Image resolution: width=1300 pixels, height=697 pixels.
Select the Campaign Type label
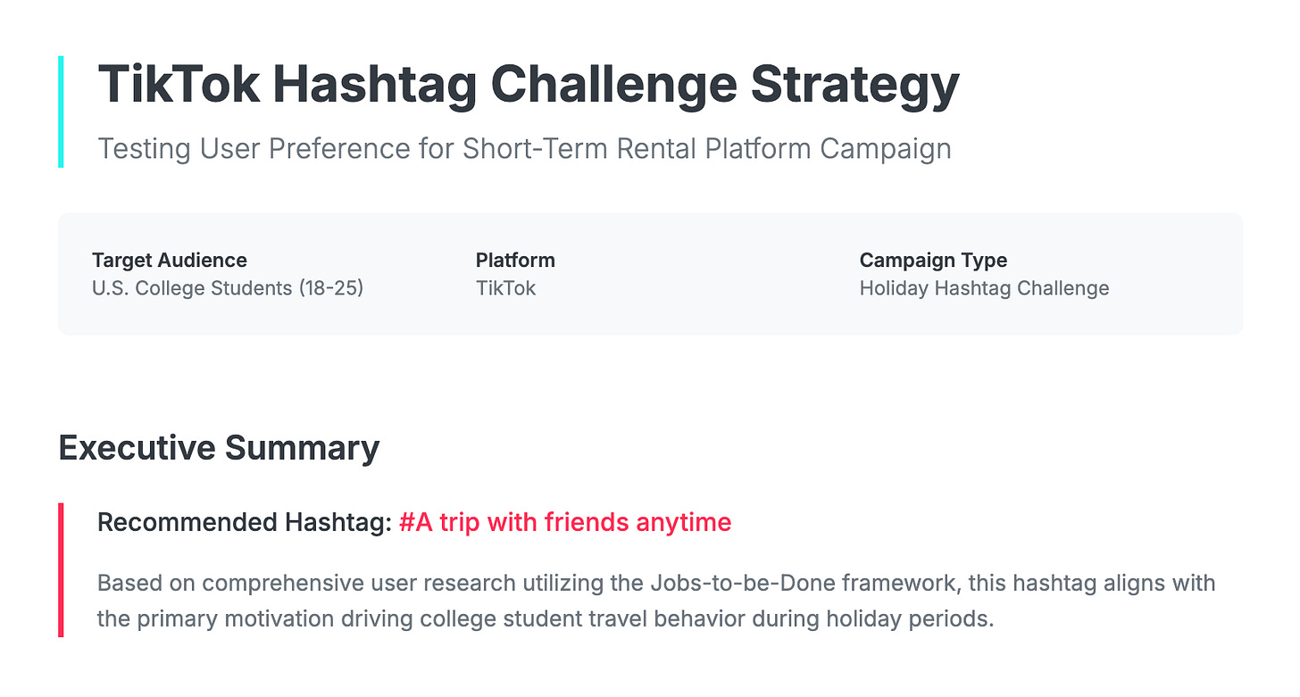(933, 261)
